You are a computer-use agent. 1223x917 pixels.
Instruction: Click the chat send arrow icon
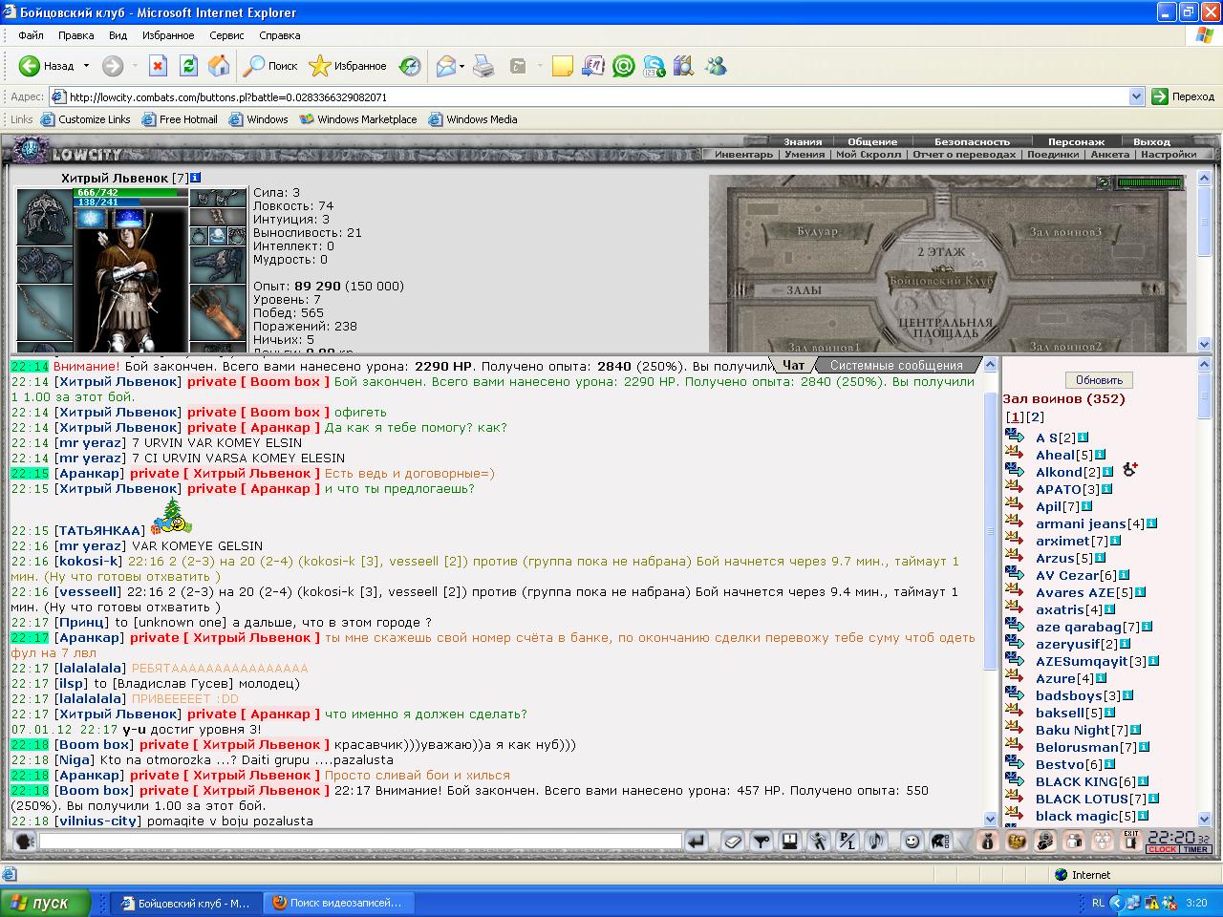(697, 842)
